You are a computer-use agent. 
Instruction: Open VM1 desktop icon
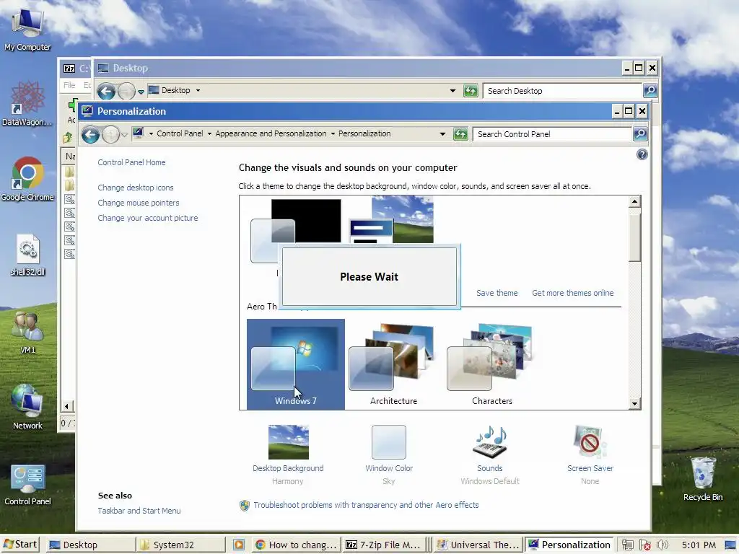tap(28, 332)
